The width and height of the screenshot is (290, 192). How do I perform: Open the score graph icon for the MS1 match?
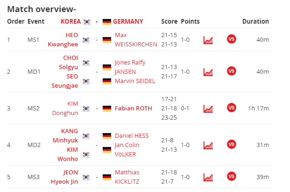pyautogui.click(x=208, y=40)
